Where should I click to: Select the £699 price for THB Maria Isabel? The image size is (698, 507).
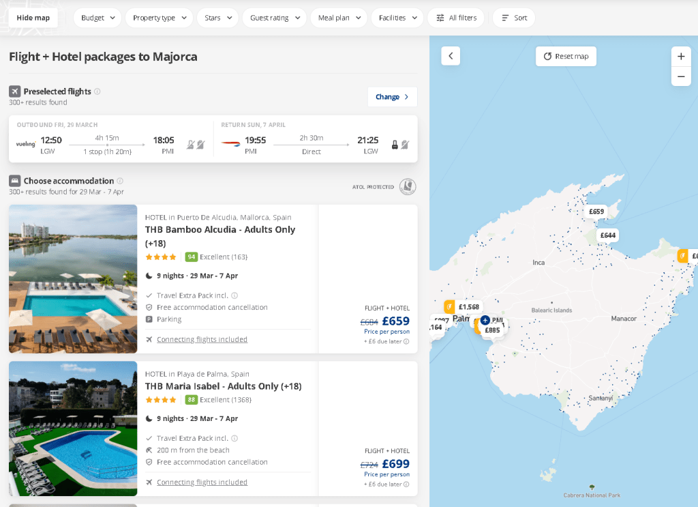point(395,464)
